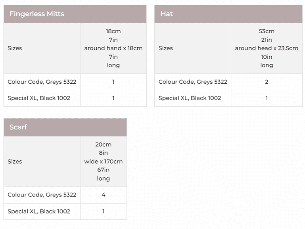Image resolution: width=305 pixels, height=229 pixels.
Task: Select Special XL Black 1002 in Hat table
Action: pos(190,98)
